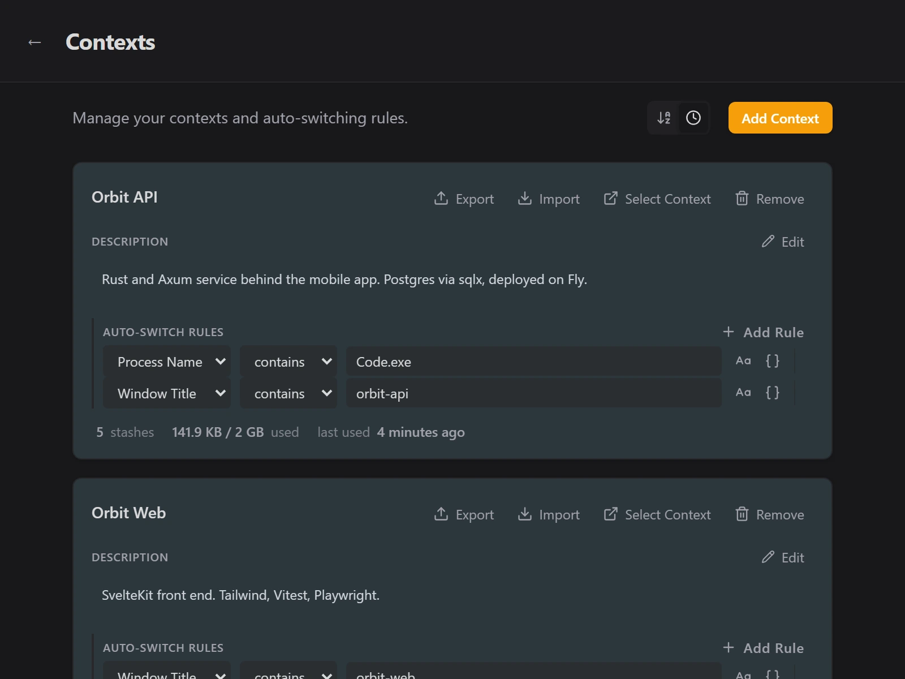
Task: Click the "last used 4 minutes ago" text
Action: pos(391,432)
